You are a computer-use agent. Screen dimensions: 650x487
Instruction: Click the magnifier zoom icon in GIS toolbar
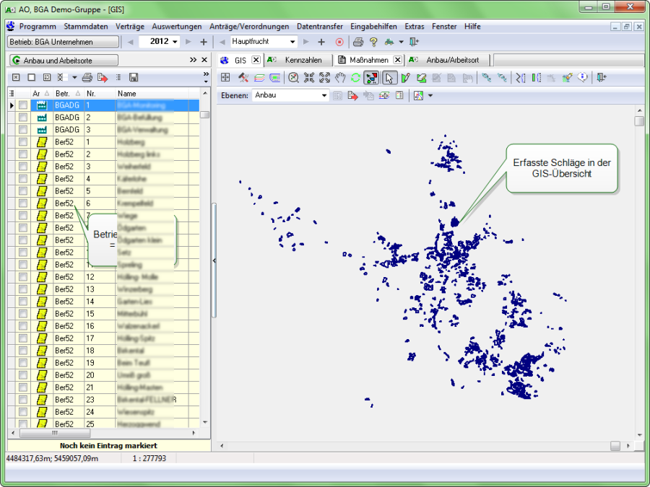click(294, 78)
